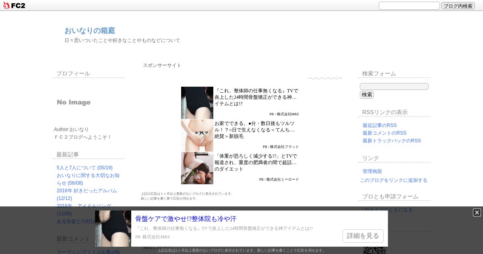Click the ブログ内検索 button
This screenshot has width=483, height=254.
[458, 6]
